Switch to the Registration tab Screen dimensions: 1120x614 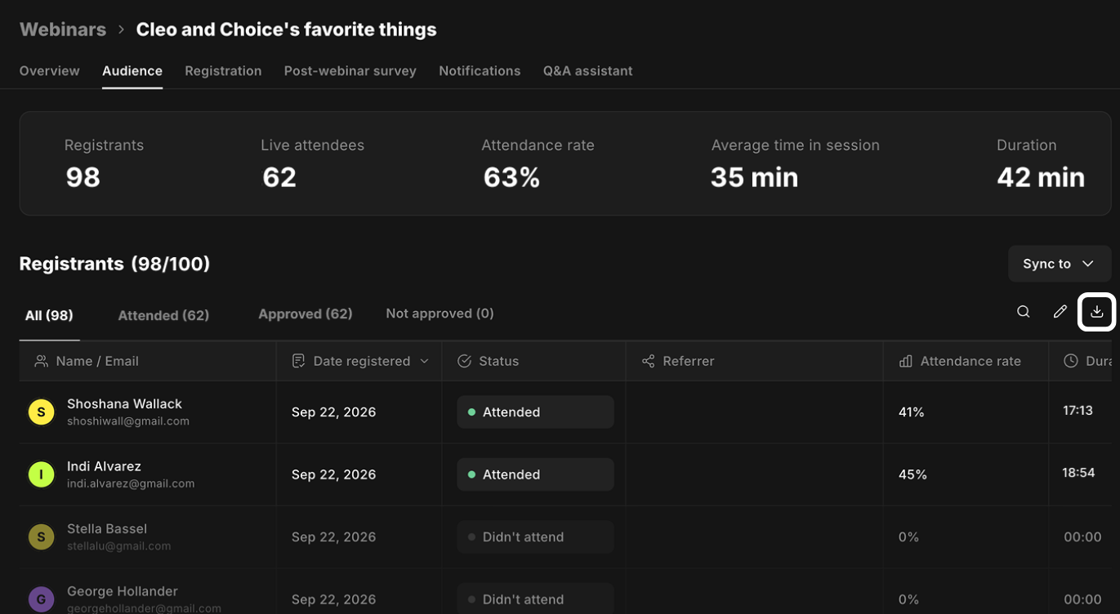[x=223, y=71]
